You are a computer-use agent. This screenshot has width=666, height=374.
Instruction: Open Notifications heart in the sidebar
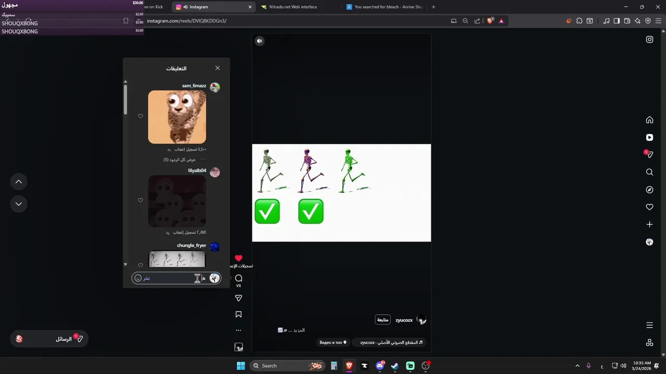click(x=649, y=207)
